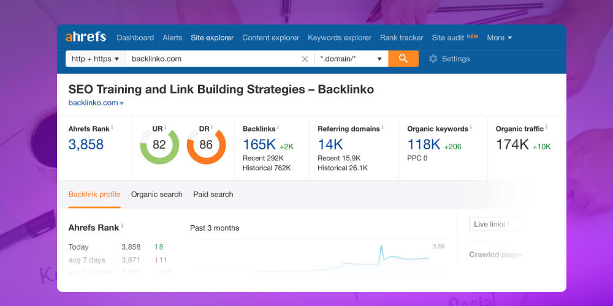
Task: Click the UR score donut chart
Action: [x=159, y=145]
